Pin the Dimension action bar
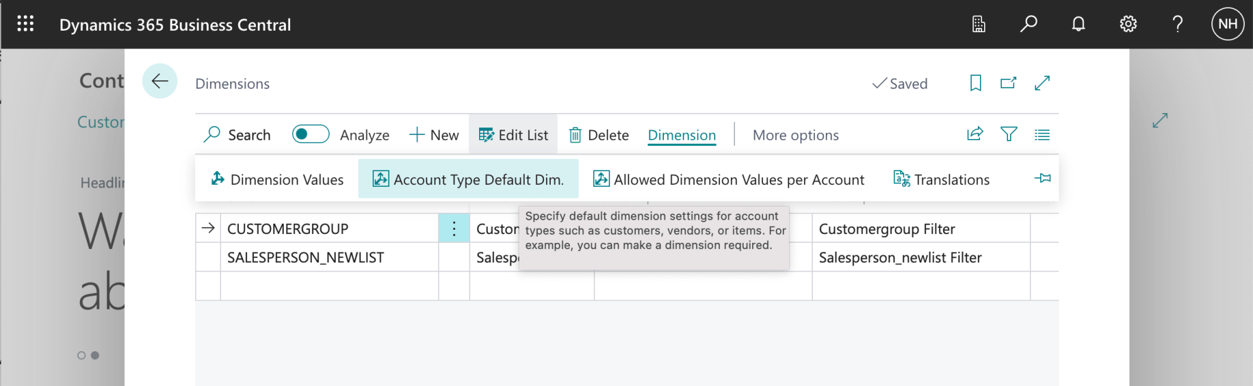This screenshot has height=386, width=1253. click(x=1042, y=179)
